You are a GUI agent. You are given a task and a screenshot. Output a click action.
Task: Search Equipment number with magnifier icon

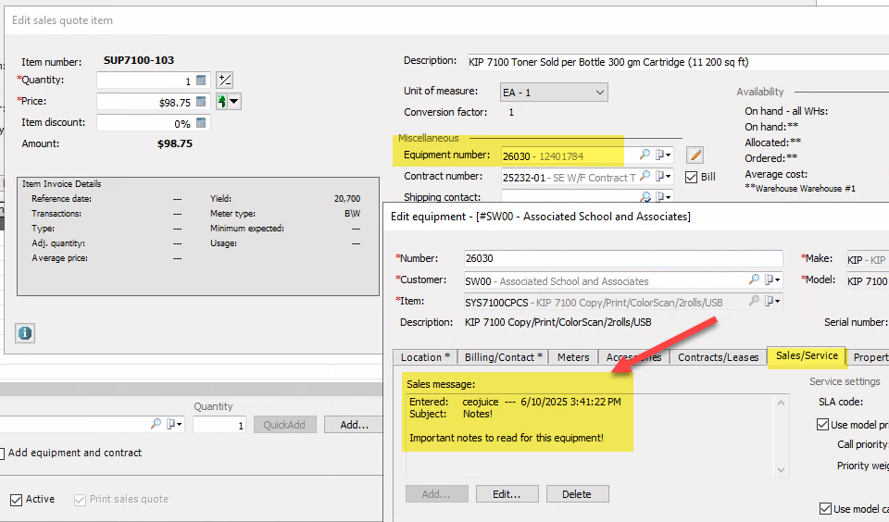pyautogui.click(x=645, y=155)
